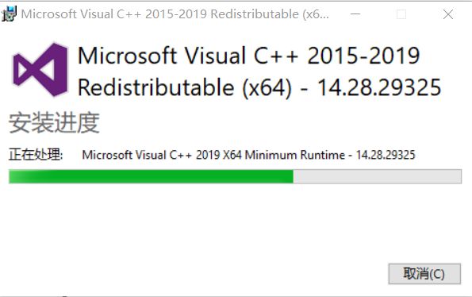Screen dimensions: 472x297
Task: Click the blank area beneath the progress bar
Action: (x=235, y=223)
